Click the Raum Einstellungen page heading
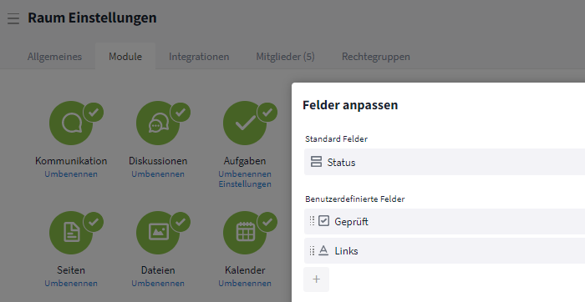 click(92, 18)
